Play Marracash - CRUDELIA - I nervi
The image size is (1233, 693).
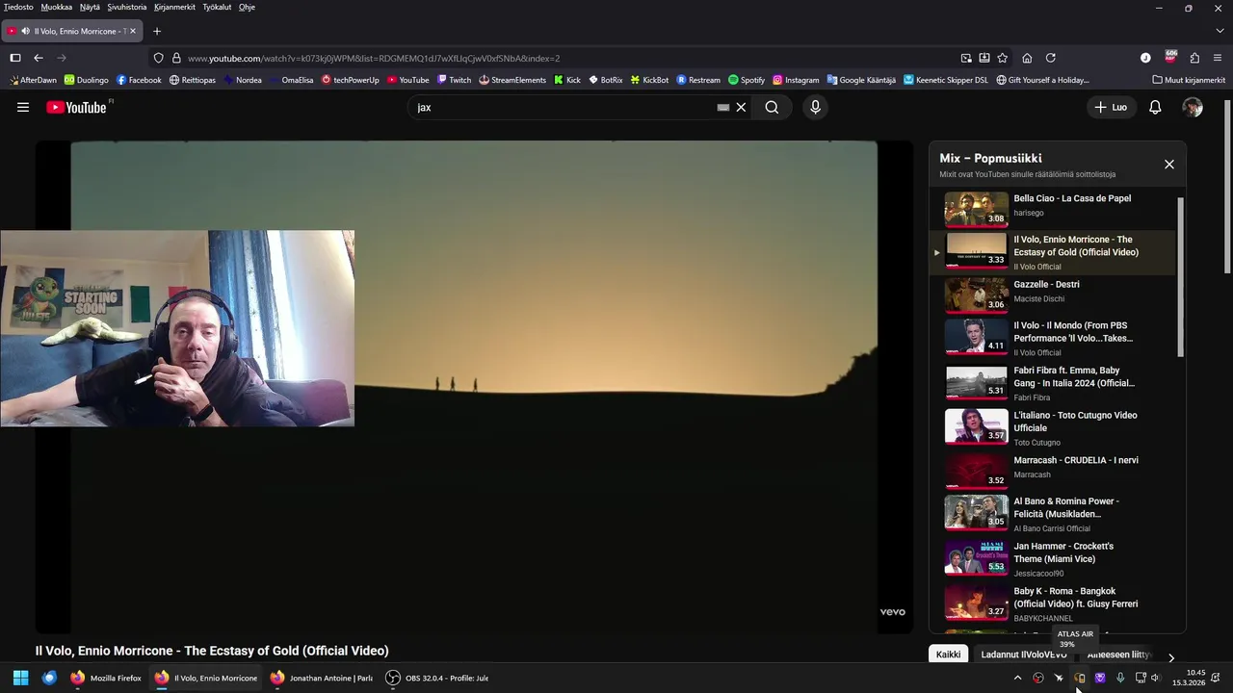(1053, 470)
